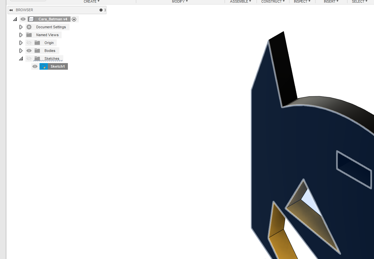Image resolution: width=374 pixels, height=259 pixels.
Task: Click the minus circle icon in Browser header
Action: [101, 10]
